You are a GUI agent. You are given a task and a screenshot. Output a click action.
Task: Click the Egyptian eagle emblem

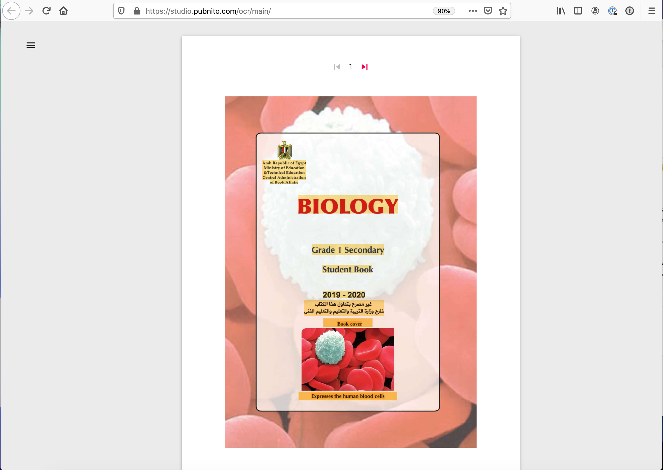[x=284, y=150]
